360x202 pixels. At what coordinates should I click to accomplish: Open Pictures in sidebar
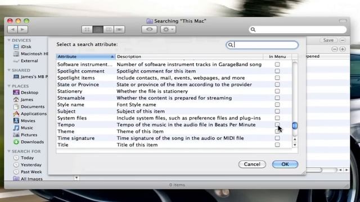click(25, 135)
